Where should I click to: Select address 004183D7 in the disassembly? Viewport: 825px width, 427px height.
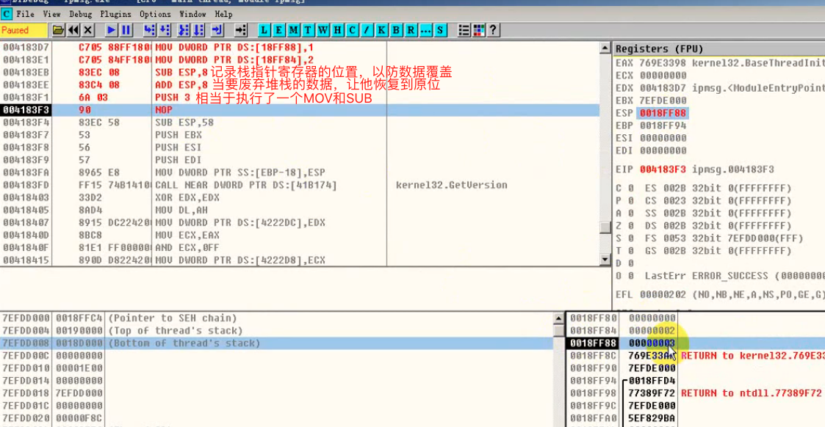tap(26, 47)
